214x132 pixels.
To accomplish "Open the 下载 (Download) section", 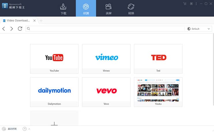I will pos(63,9).
